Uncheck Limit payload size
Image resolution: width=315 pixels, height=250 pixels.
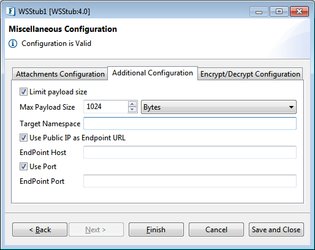click(23, 92)
